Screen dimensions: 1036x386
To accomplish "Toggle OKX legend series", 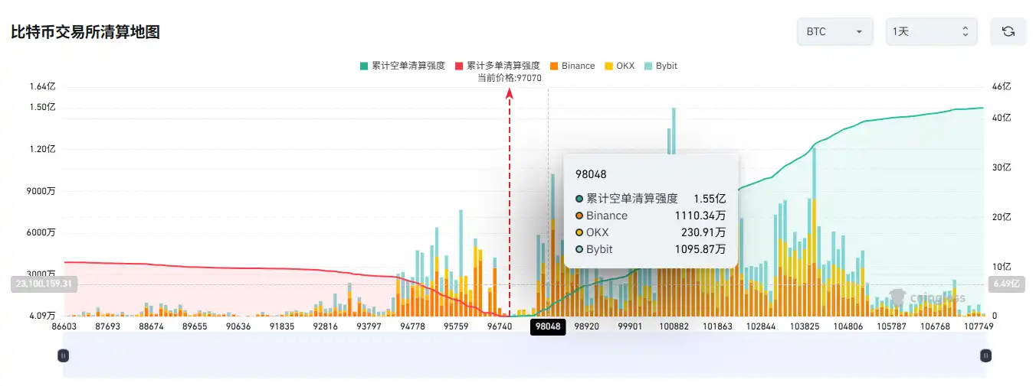I will tap(619, 66).
